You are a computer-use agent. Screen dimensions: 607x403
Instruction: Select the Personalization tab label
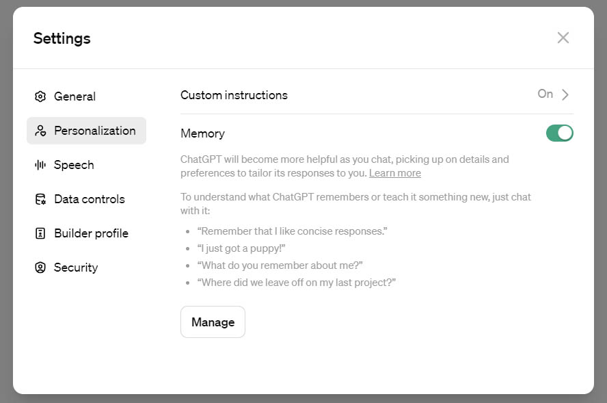[95, 131]
